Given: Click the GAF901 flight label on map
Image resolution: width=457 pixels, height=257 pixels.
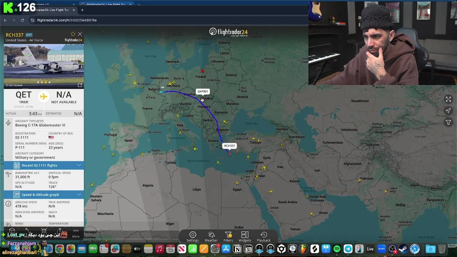Looking at the screenshot, I should pyautogui.click(x=203, y=91).
